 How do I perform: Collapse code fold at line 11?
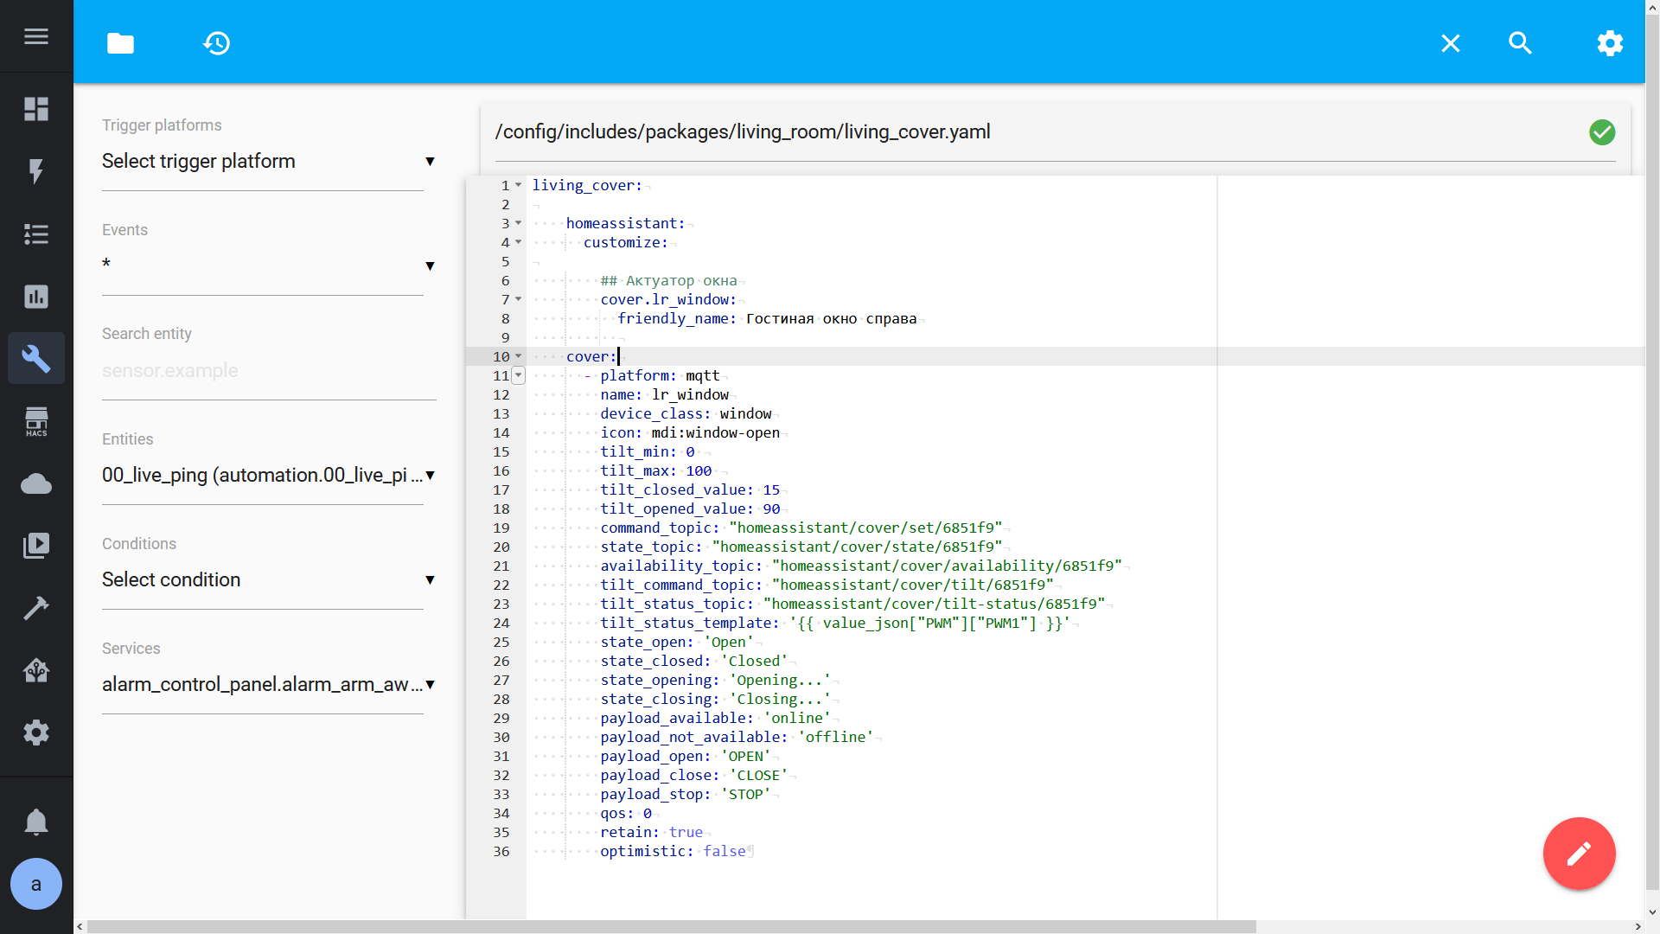(519, 375)
